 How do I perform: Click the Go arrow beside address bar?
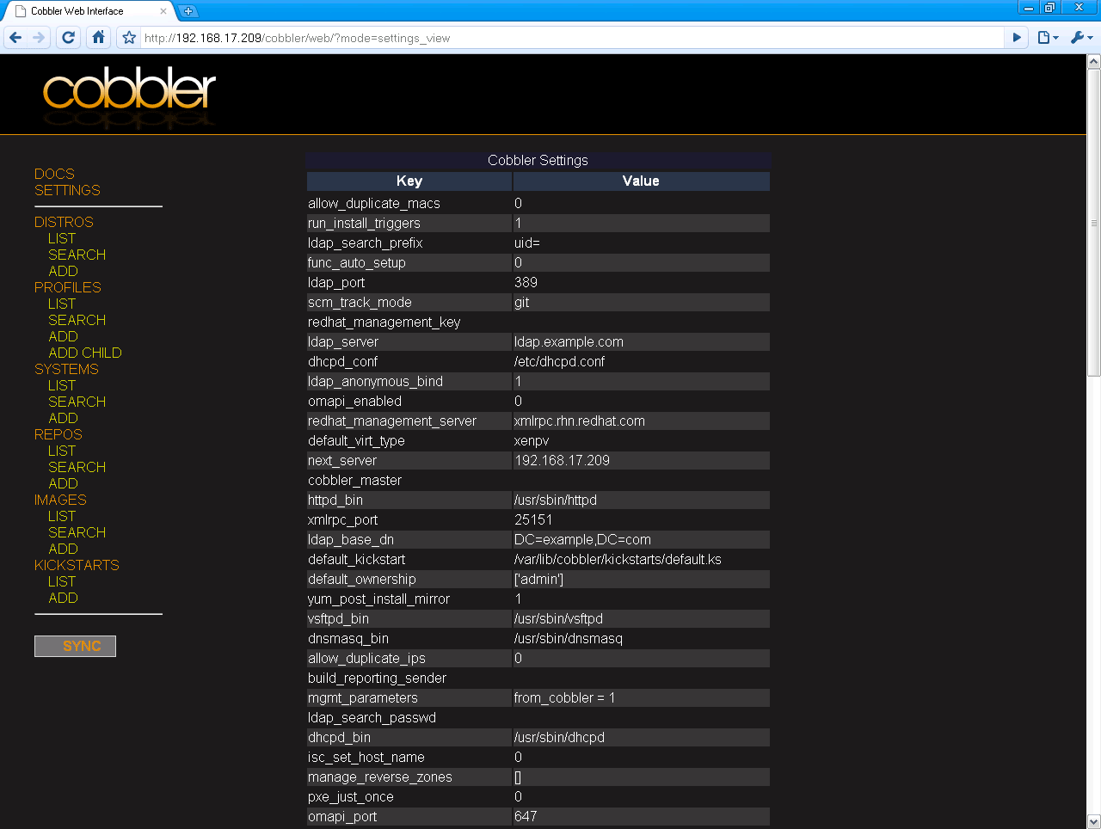[1017, 38]
